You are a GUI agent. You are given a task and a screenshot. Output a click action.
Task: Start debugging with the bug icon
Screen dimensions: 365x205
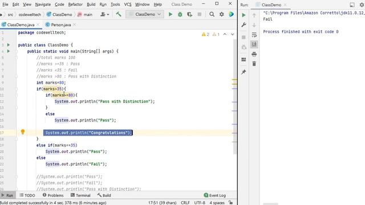[x=180, y=14]
